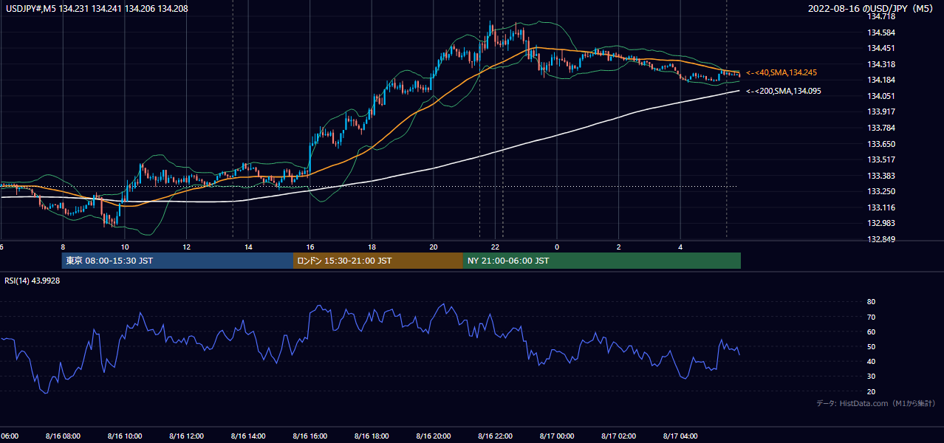Click RSI axis level 60
Screen dimensions: 944x443
click(871, 332)
